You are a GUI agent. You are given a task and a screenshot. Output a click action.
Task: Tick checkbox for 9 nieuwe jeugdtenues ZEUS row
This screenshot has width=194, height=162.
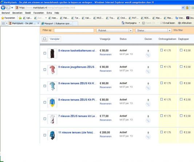point(45,70)
